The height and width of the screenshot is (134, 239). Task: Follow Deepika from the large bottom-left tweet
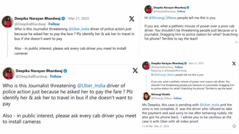56,76
